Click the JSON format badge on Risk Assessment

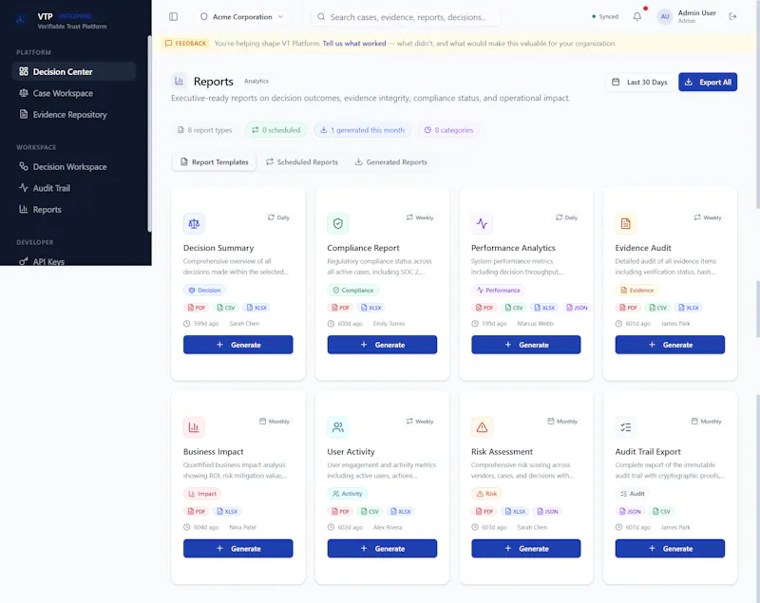click(x=547, y=512)
